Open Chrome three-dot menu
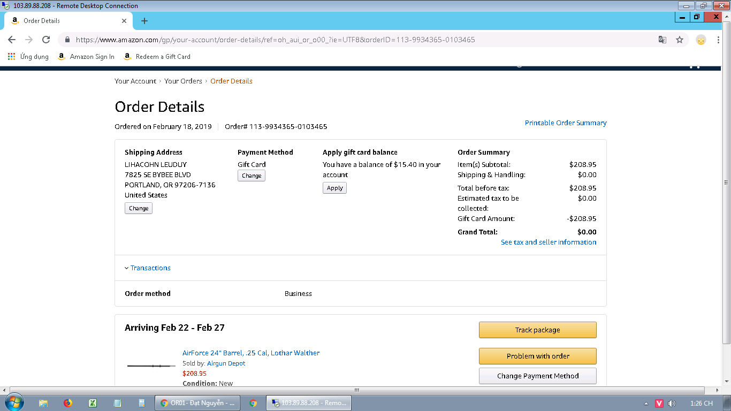Image resolution: width=731 pixels, height=411 pixels. [x=718, y=40]
